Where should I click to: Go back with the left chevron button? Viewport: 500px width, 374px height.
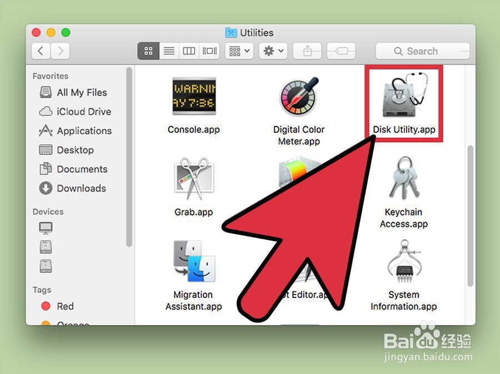[41, 51]
